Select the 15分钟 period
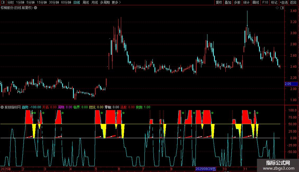Screen dimensions: 299x172 click(x=42, y=2)
